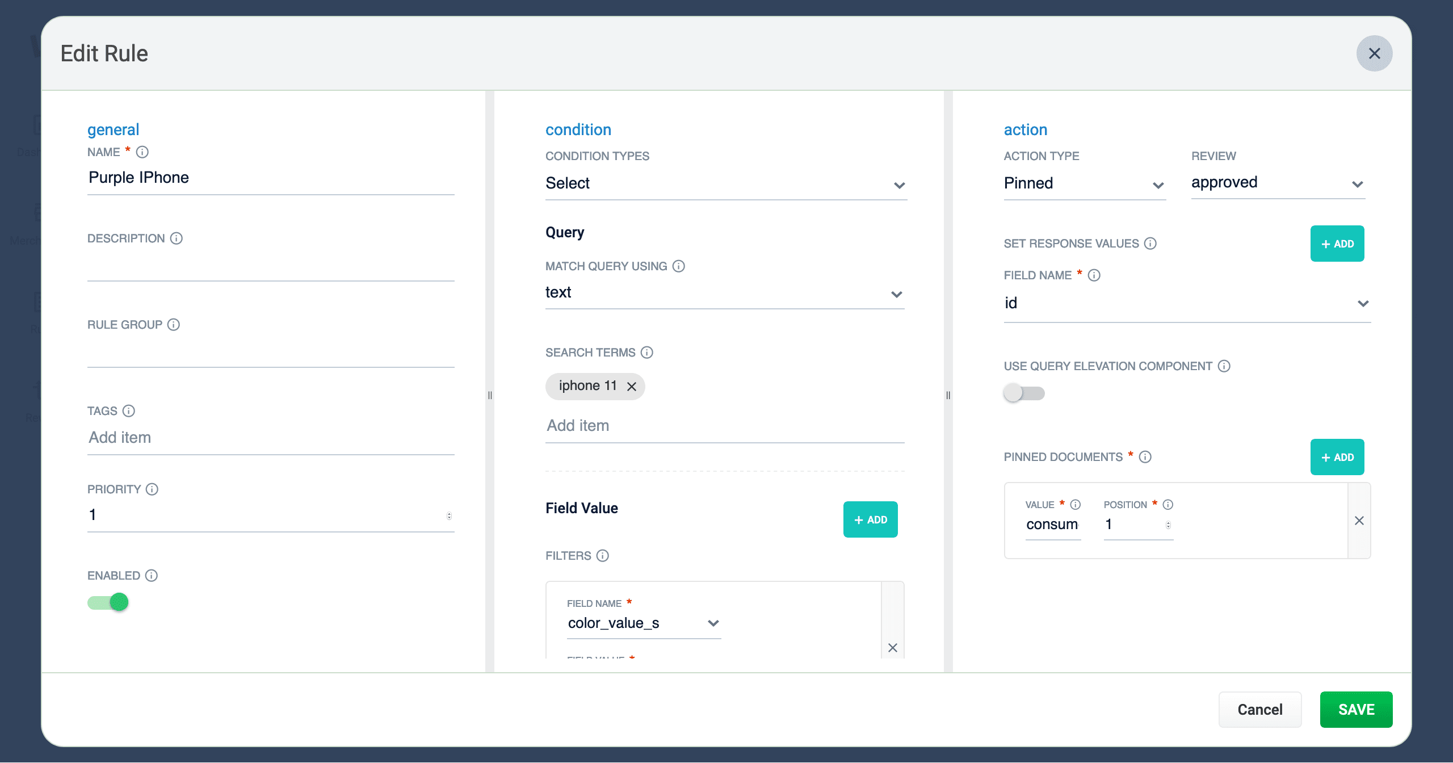Open the color_value_s field name dropdown
Image resolution: width=1453 pixels, height=763 pixels.
pos(643,623)
